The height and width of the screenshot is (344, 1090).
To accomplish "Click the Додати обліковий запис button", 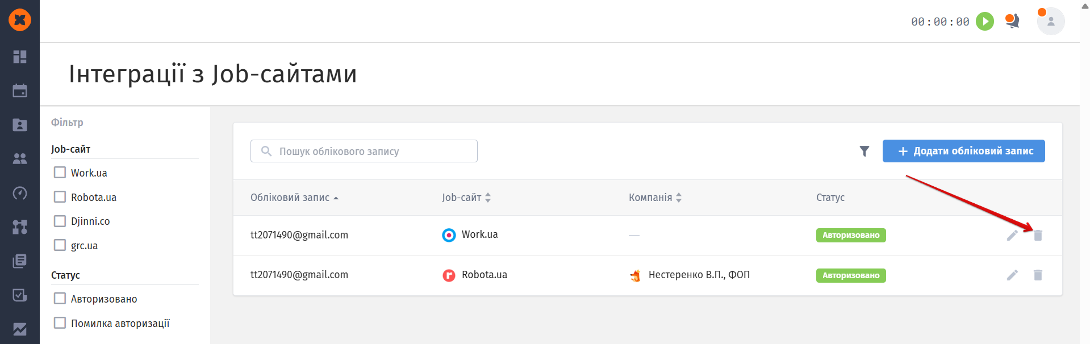I will coord(963,151).
